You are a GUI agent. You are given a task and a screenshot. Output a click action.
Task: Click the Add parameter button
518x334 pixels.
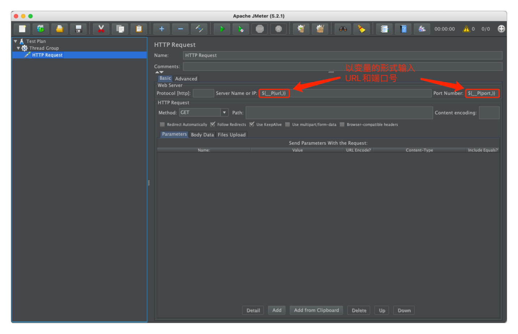(x=277, y=310)
